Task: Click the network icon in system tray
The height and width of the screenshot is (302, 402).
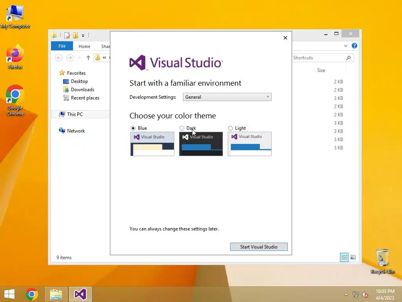Action: 356,295
